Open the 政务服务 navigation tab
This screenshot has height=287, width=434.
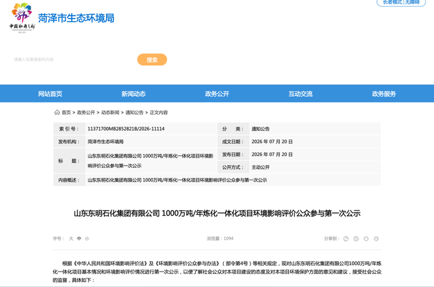(x=384, y=94)
